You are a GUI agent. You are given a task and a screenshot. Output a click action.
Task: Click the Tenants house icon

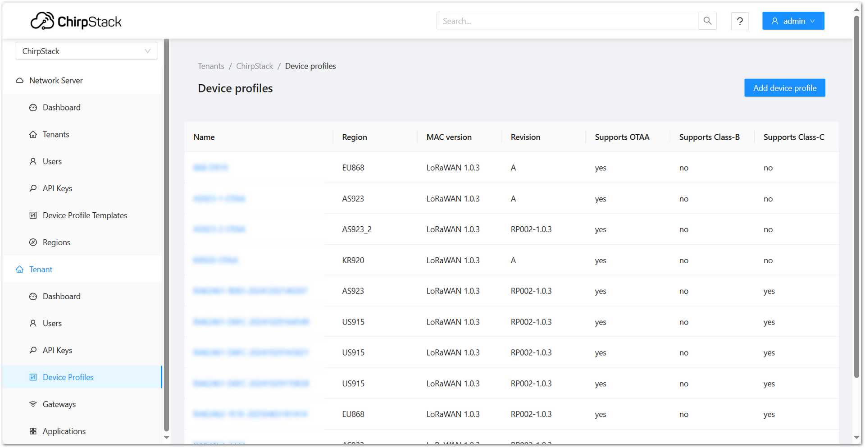point(33,134)
